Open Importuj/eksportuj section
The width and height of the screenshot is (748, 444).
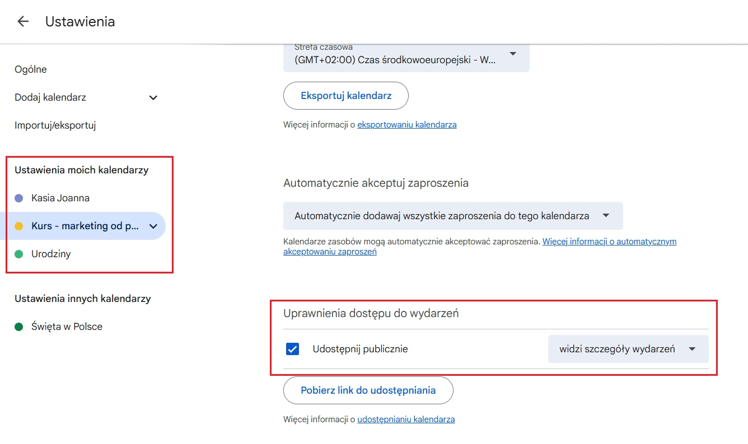click(x=55, y=125)
